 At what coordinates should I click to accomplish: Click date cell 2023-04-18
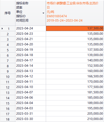[31, 55]
